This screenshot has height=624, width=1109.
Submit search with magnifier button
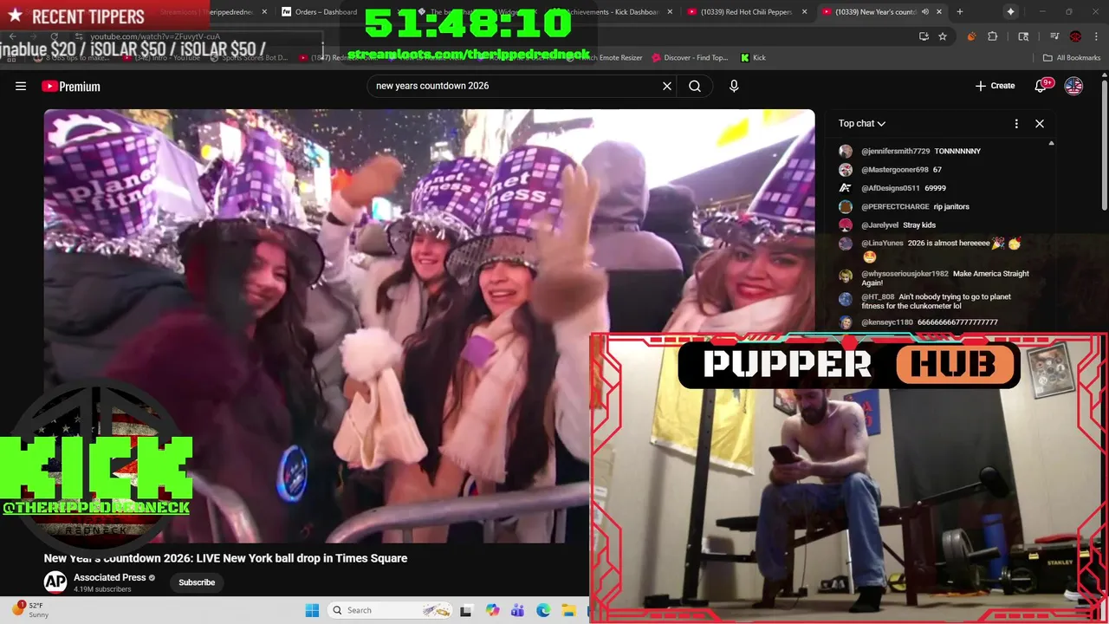[695, 86]
